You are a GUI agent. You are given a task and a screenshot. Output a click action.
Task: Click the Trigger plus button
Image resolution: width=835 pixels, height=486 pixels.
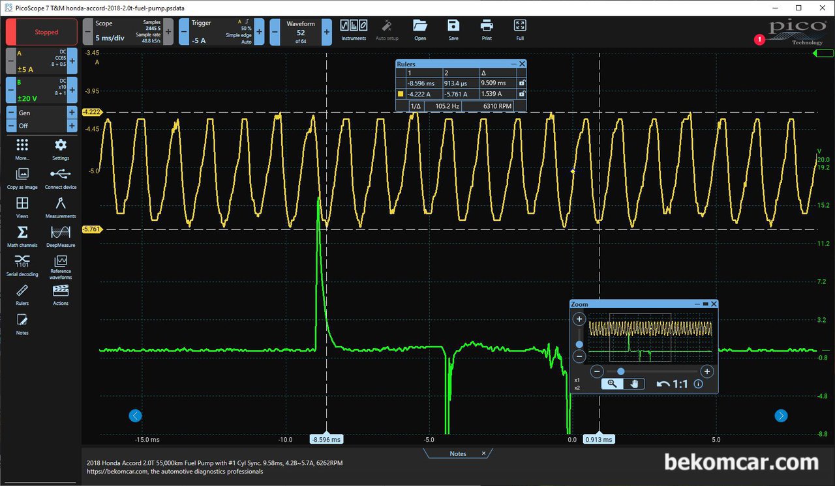[x=259, y=31]
